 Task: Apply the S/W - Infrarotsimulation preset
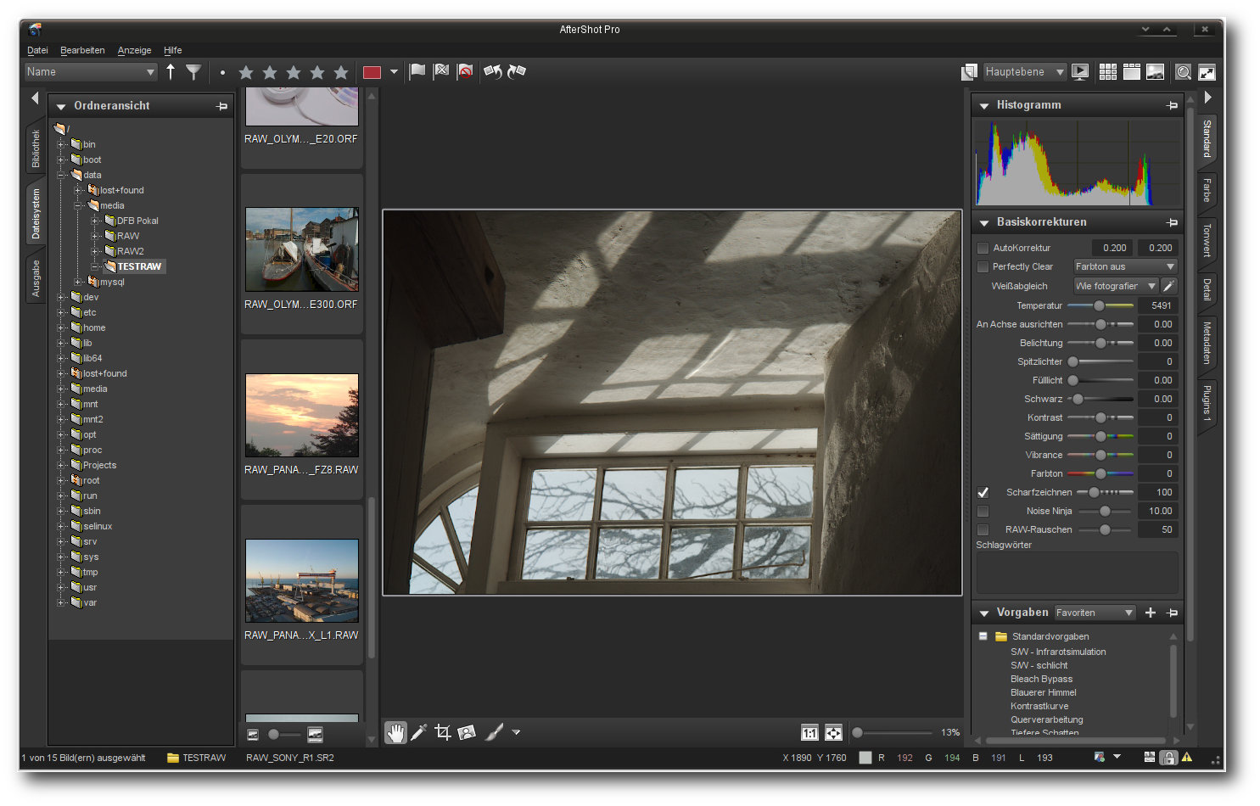[1058, 652]
